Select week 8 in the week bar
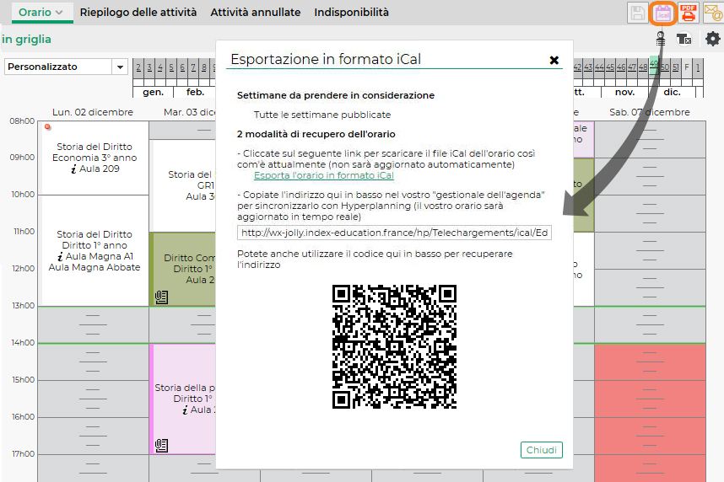Image resolution: width=724 pixels, height=482 pixels. point(203,67)
